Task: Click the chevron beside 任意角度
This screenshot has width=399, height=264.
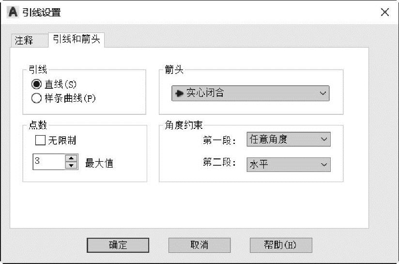Action: click(324, 139)
